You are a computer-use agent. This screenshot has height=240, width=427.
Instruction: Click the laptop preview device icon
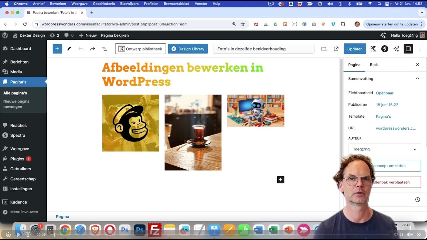324,49
